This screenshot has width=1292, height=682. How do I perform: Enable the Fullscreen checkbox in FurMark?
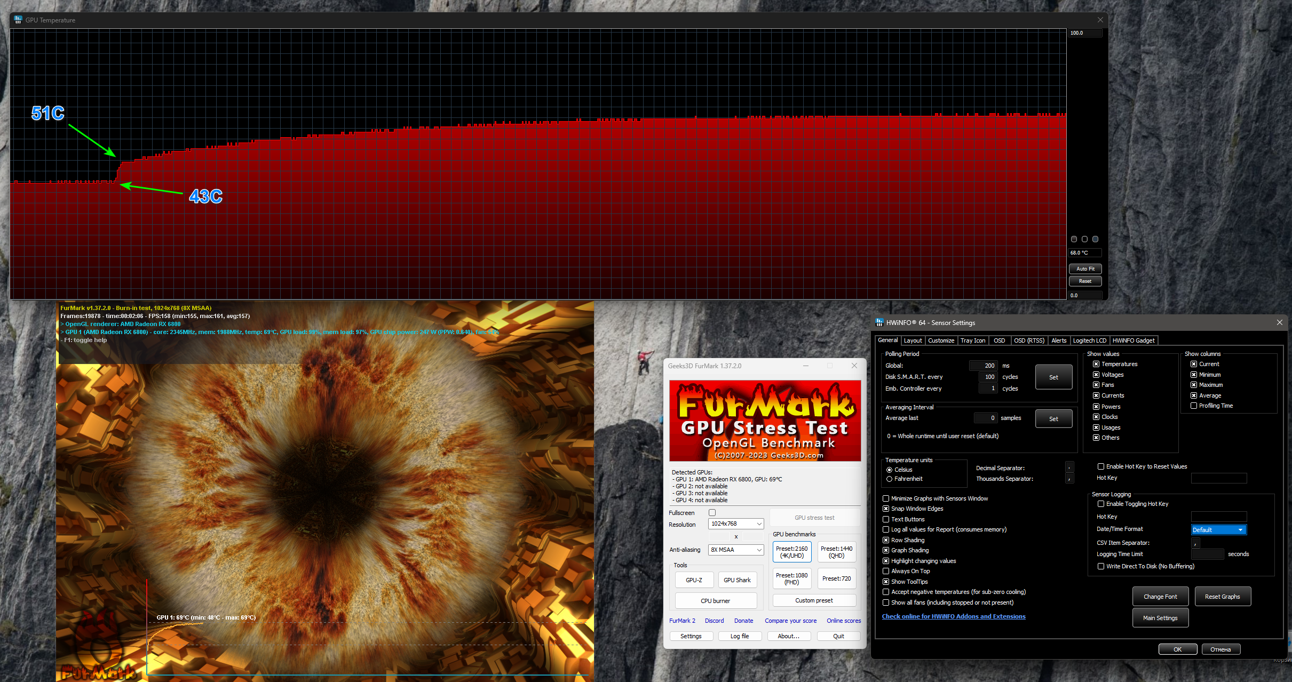click(712, 513)
